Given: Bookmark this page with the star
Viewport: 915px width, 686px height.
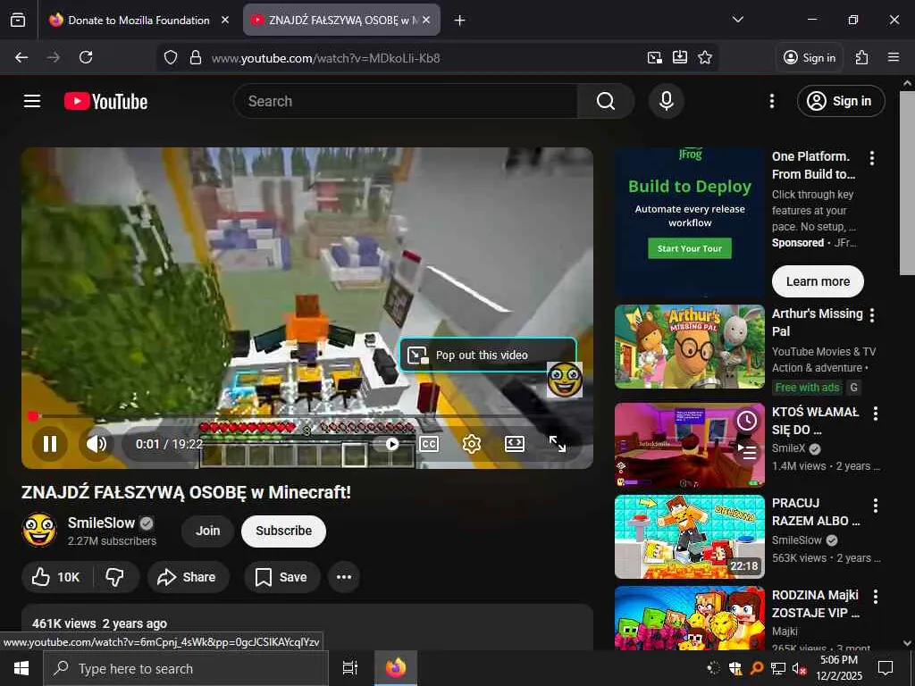Looking at the screenshot, I should [705, 57].
